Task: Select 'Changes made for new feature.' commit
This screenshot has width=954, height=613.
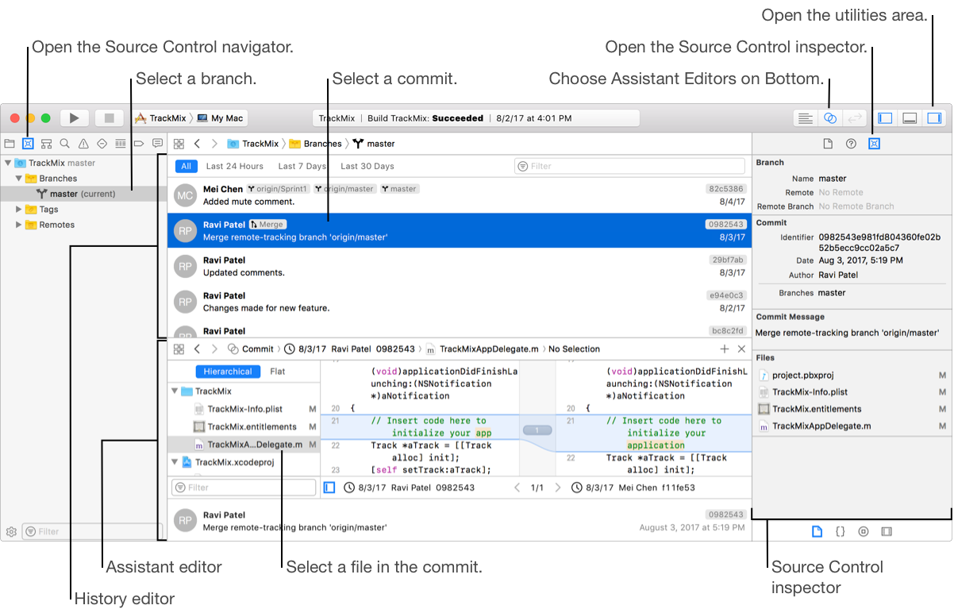Action: tap(460, 302)
